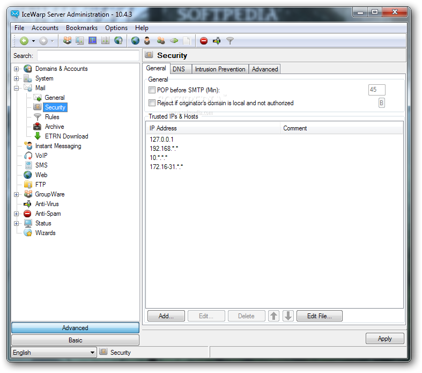Viewport: 422px width, 373px height.
Task: Click the three-person accounts management toolbar icon
Action: click(x=67, y=41)
